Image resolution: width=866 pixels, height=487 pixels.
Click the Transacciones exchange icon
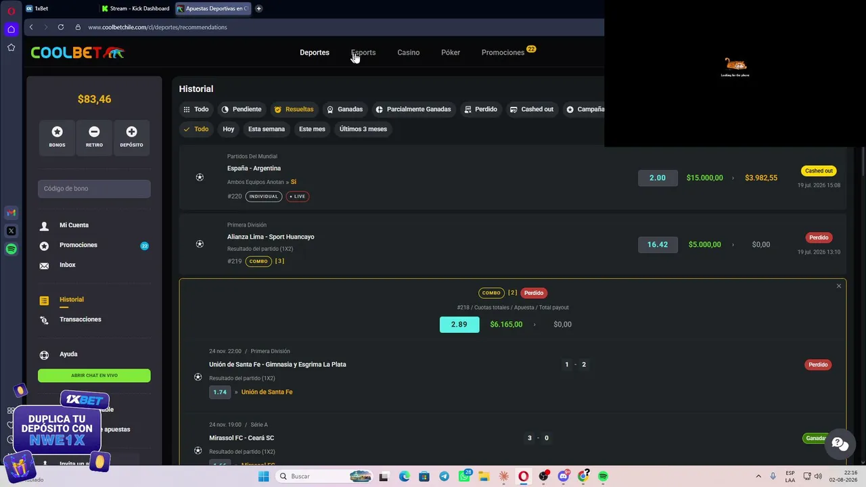point(44,320)
